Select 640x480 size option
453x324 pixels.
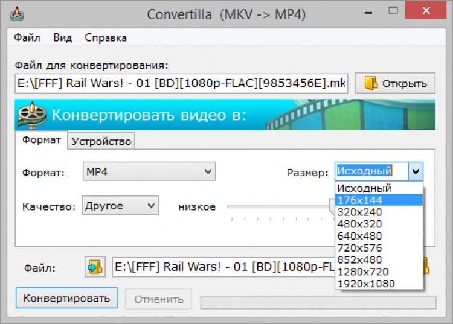click(379, 236)
